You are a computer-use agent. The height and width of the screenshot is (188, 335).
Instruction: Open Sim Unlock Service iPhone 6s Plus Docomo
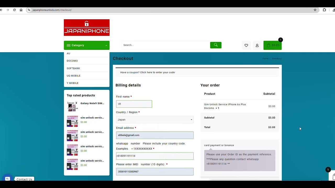point(225,106)
